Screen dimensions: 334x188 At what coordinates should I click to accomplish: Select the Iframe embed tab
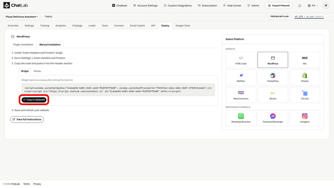[x=37, y=71]
